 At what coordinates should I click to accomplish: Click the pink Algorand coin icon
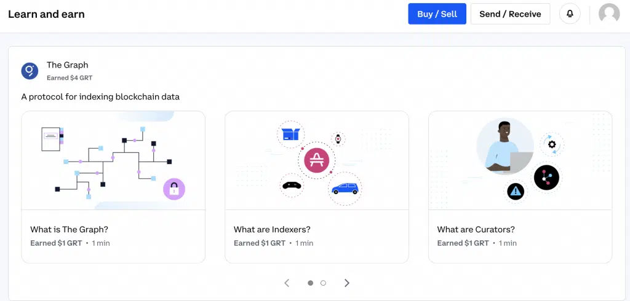[x=317, y=161]
